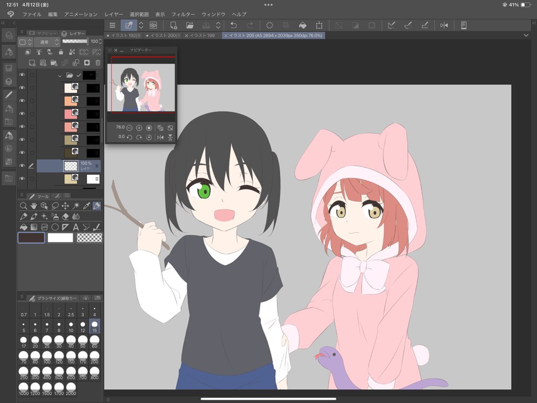Select the dark main color swatch
This screenshot has height=403, width=537.
tap(31, 238)
